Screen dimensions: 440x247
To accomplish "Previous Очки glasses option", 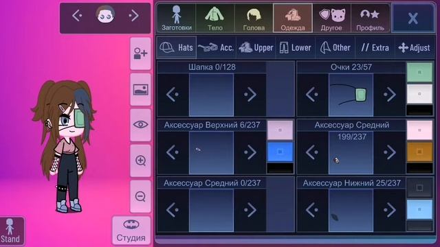I will click(312, 95).
